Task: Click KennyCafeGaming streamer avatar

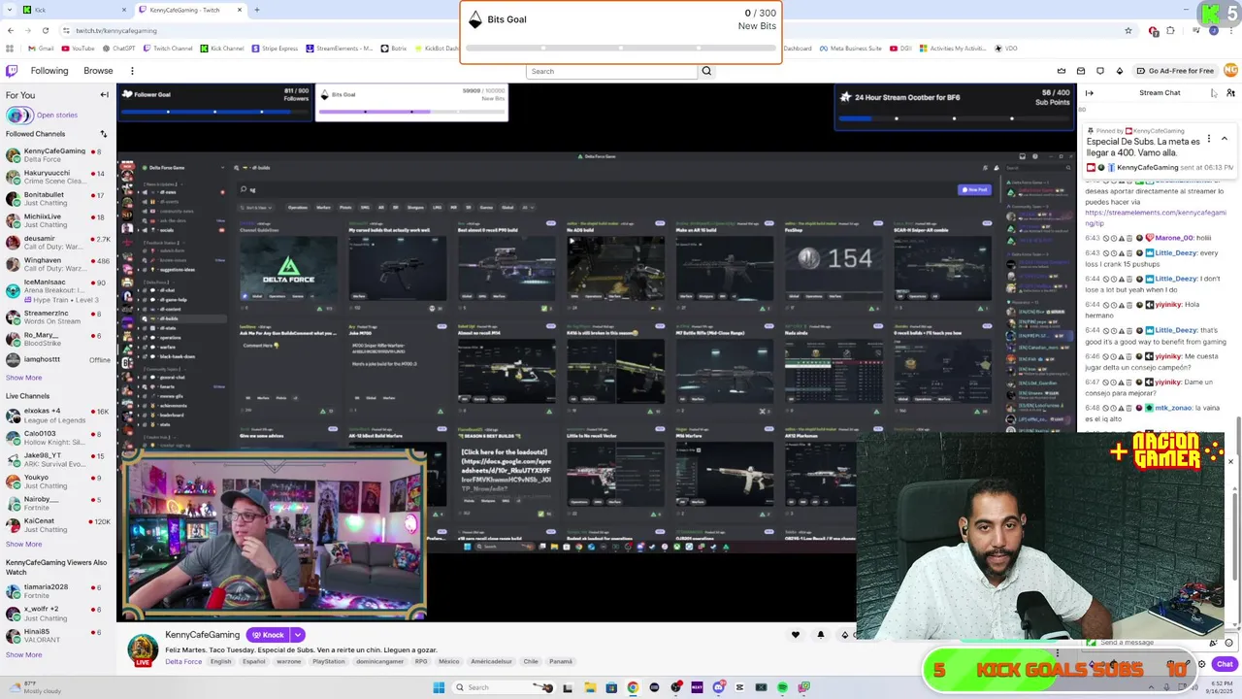Action: click(x=144, y=649)
